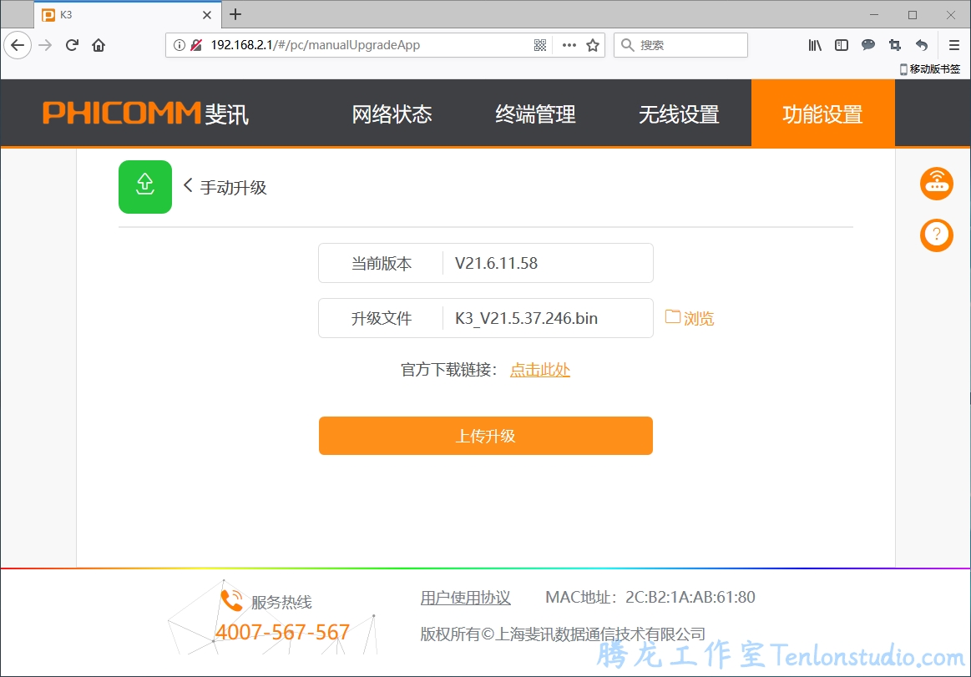This screenshot has width=971, height=677.
Task: Open the 网络状态 navigation tab
Action: [392, 114]
